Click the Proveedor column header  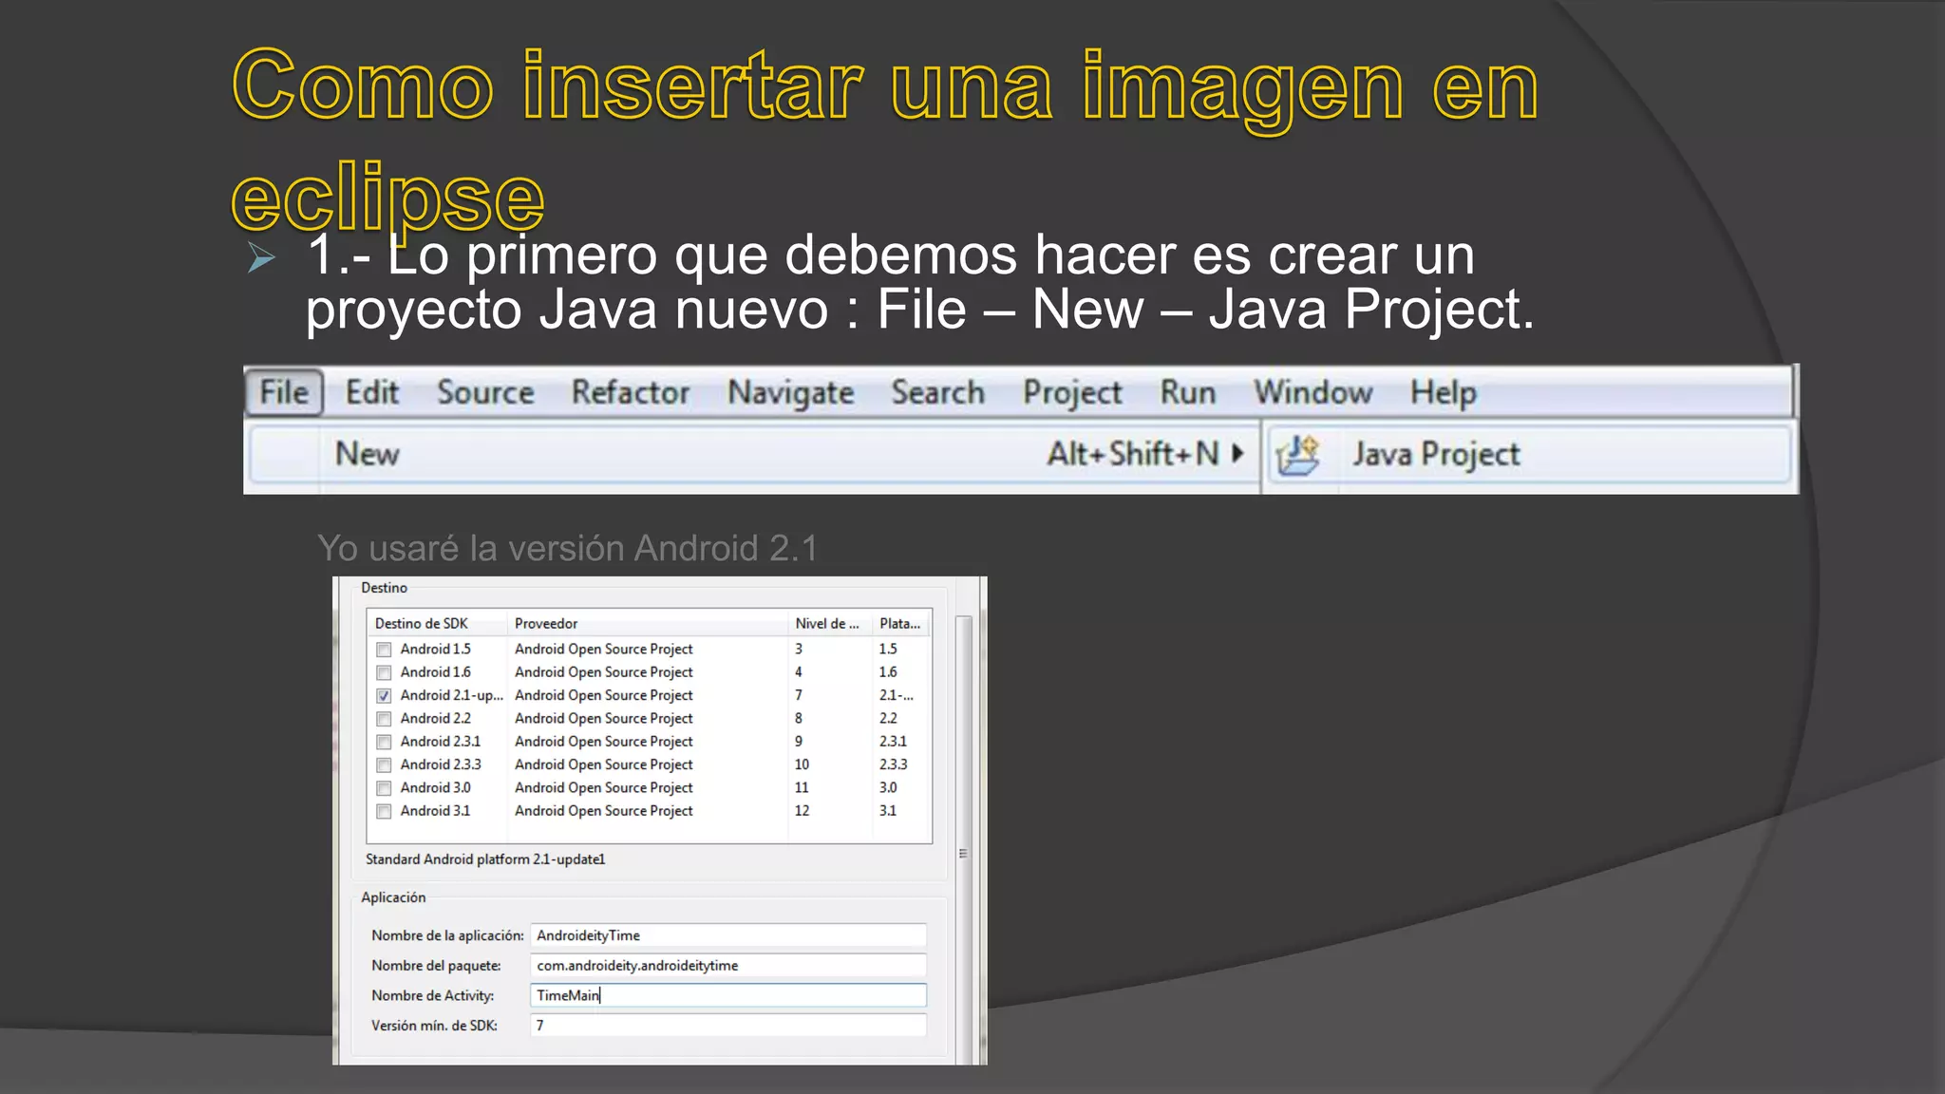pos(648,623)
